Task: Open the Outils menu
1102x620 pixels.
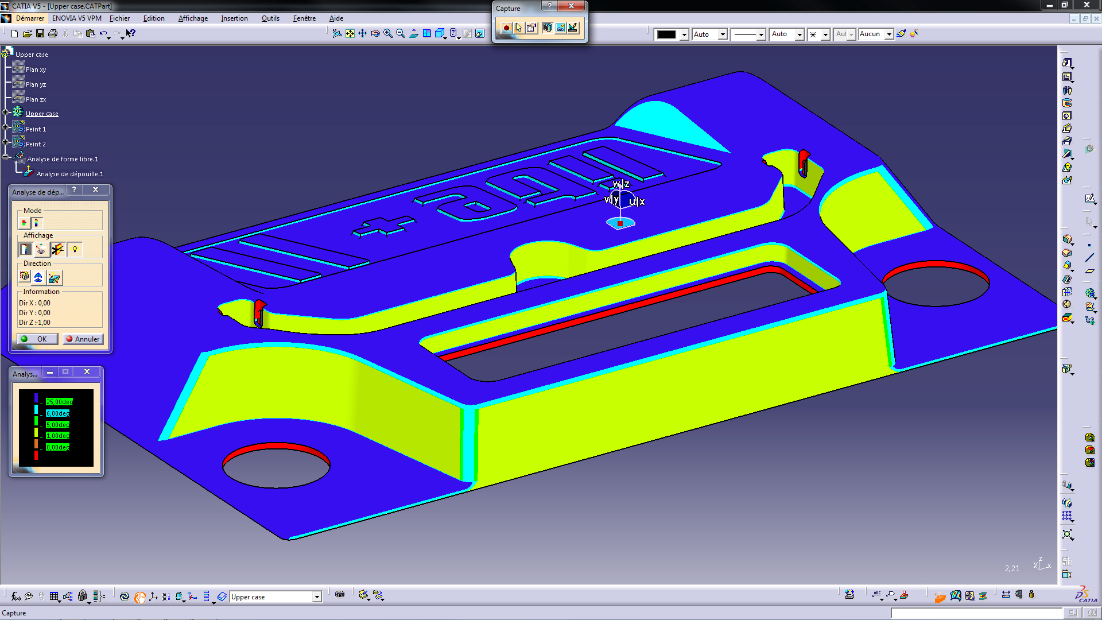Action: (x=270, y=18)
